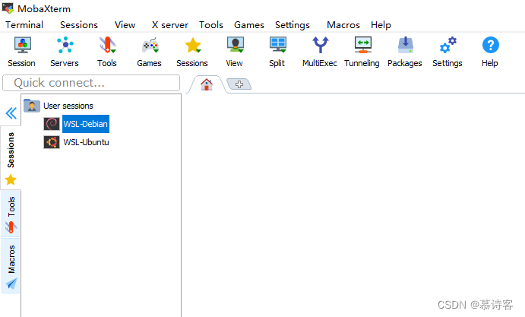Select the User sessions folder label
The width and height of the screenshot is (525, 317).
[68, 106]
